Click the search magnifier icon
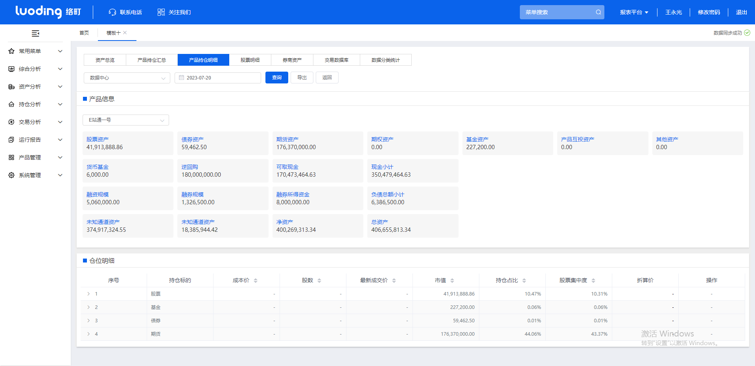 598,12
